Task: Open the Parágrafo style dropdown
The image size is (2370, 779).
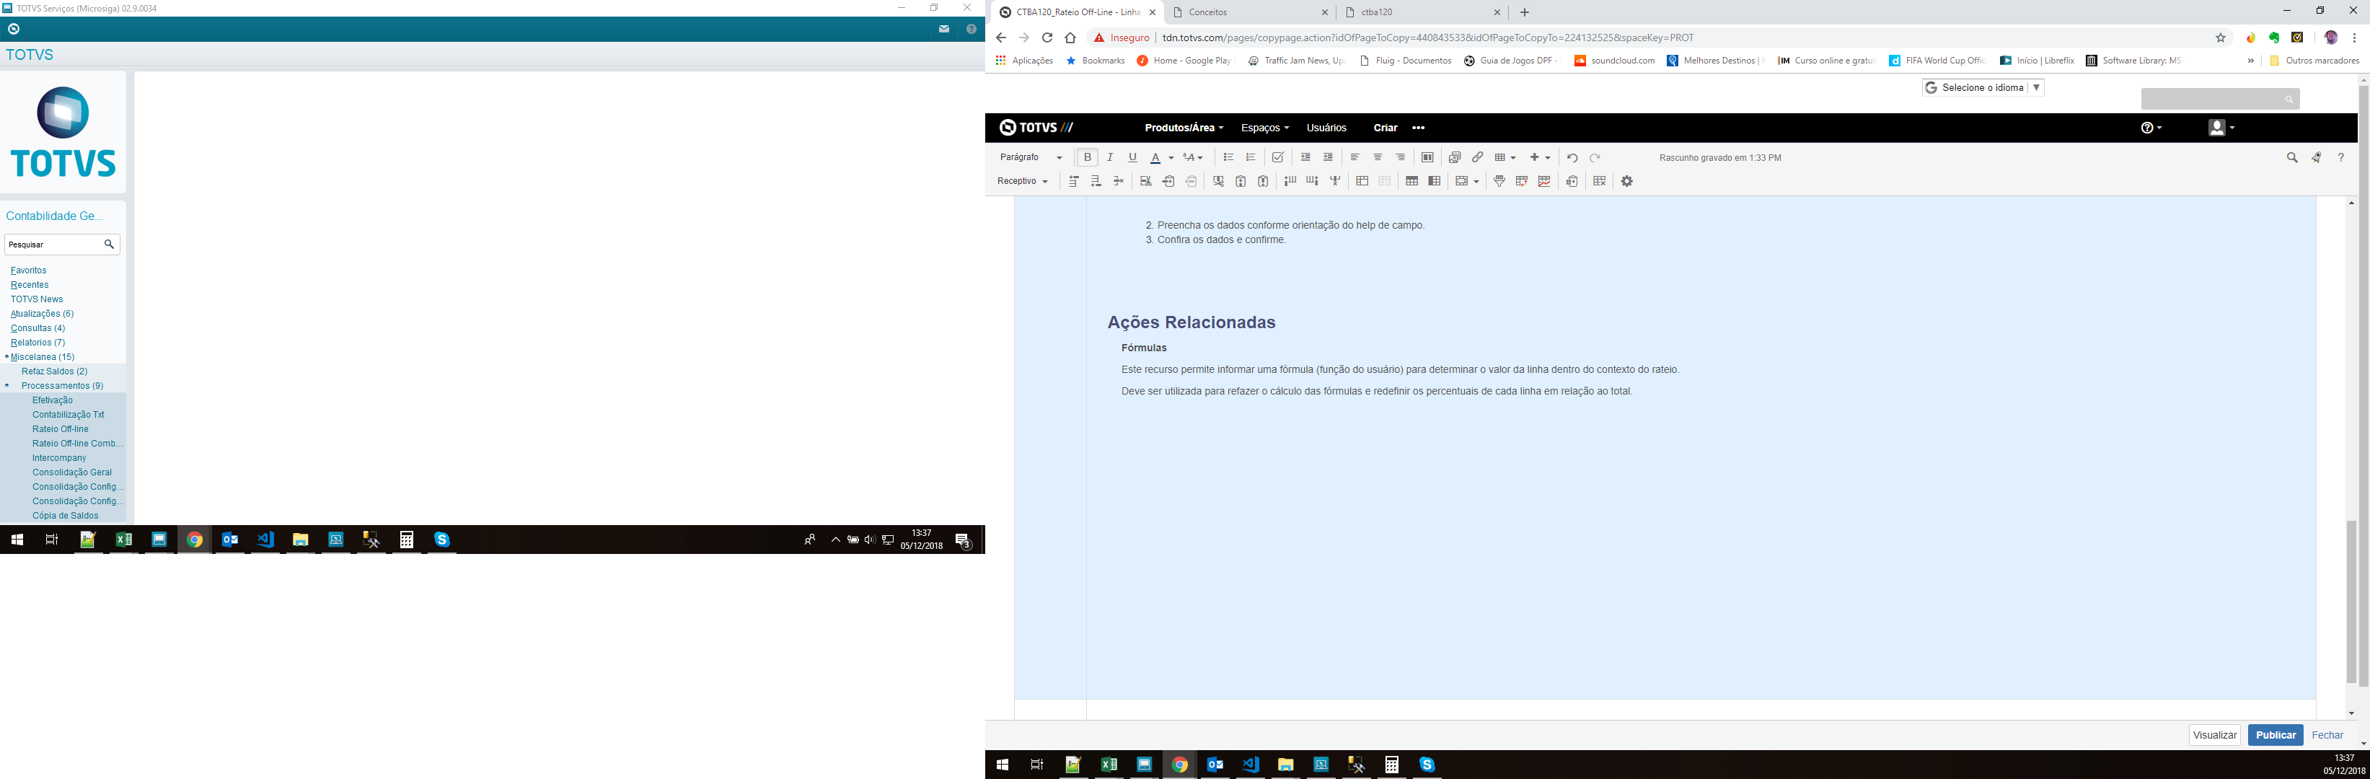Action: [1031, 157]
